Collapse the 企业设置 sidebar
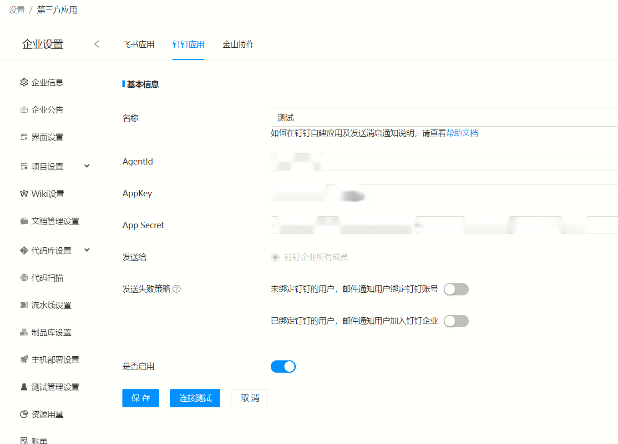 (96, 44)
